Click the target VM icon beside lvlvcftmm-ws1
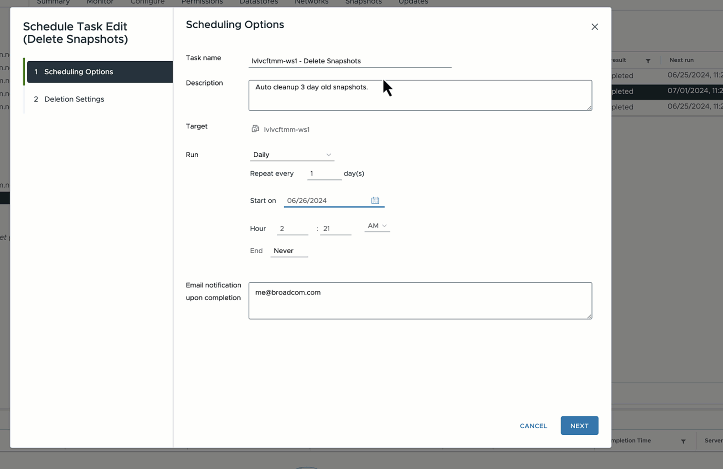This screenshot has width=723, height=469. point(255,129)
